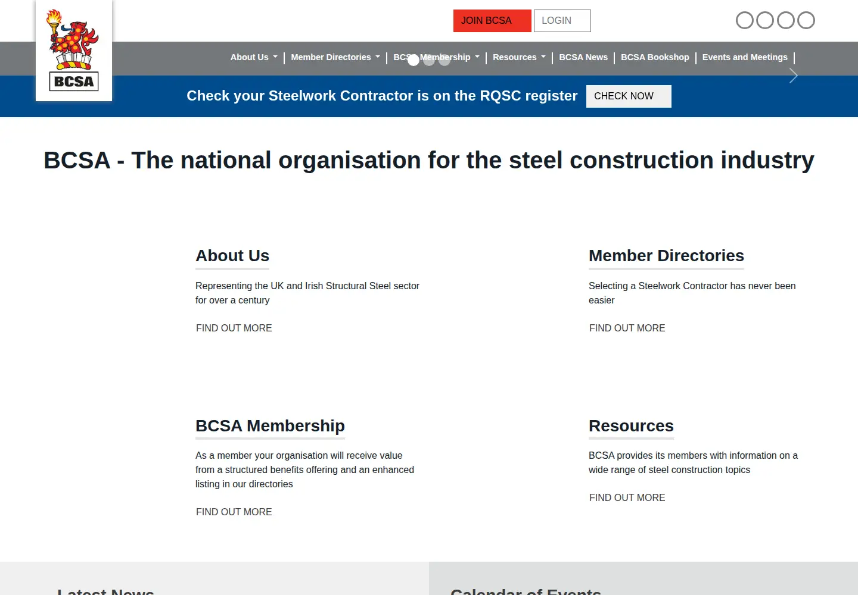858x595 pixels.
Task: Open the rightmost social media circle icon
Action: tap(806, 20)
